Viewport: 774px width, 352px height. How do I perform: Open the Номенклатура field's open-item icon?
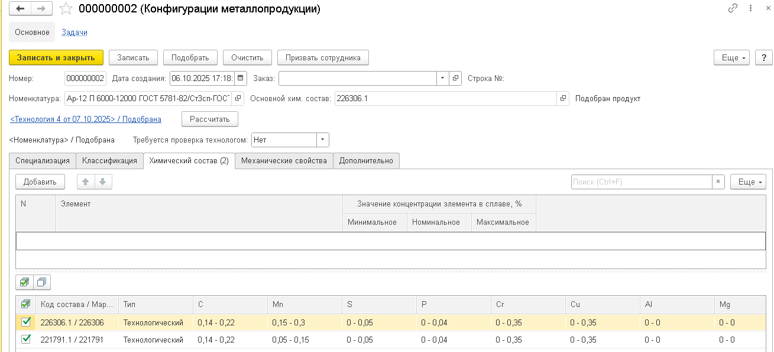[238, 99]
